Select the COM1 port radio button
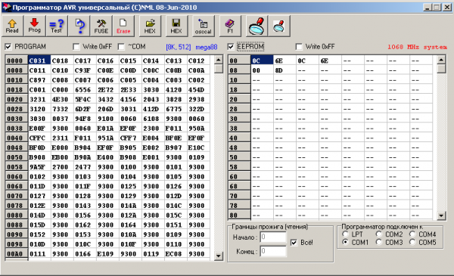 point(345,242)
